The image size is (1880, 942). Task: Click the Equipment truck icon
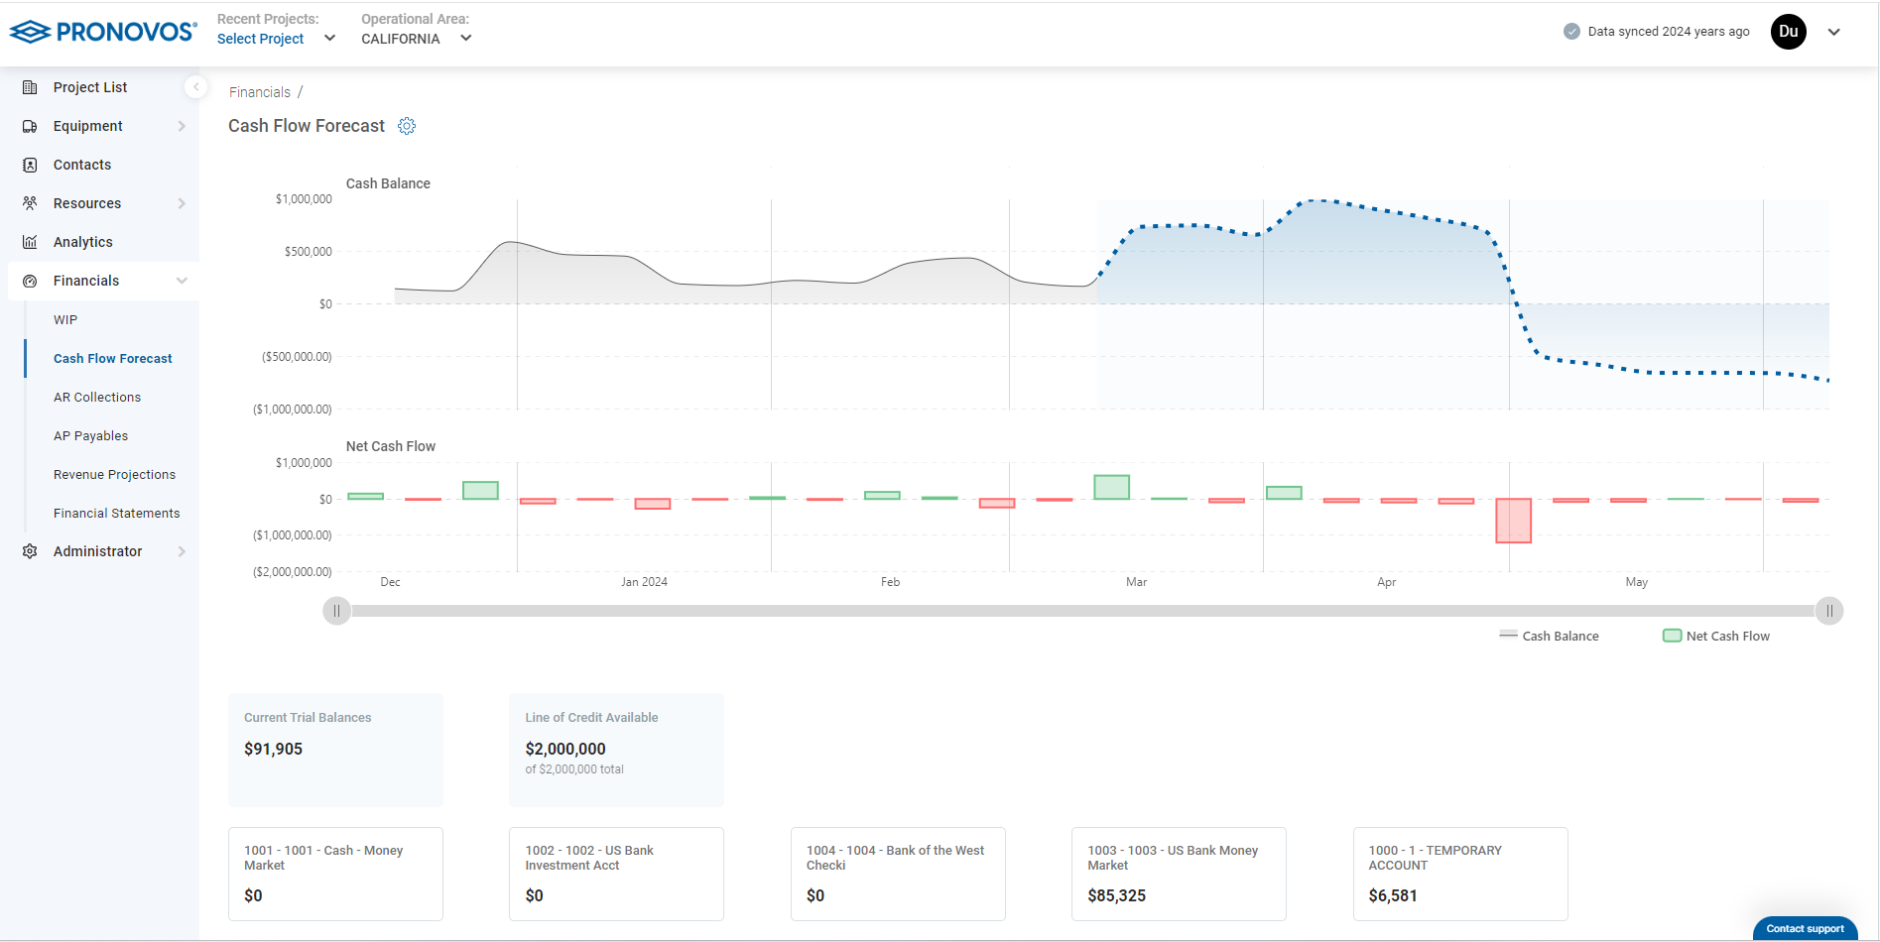click(30, 126)
